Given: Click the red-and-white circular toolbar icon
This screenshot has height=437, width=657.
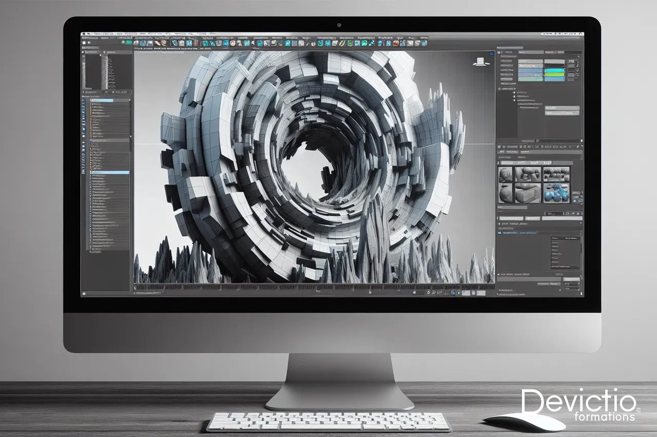Looking at the screenshot, I should (232, 44).
